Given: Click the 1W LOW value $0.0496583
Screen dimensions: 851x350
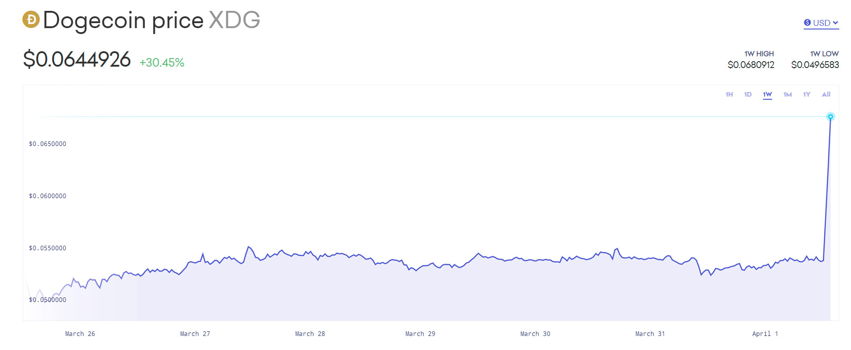Looking at the screenshot, I should [x=815, y=65].
